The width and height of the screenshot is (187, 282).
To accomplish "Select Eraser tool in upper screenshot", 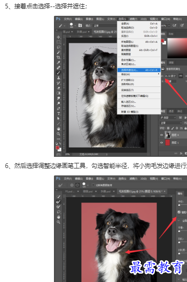I will (x=59, y=88).
